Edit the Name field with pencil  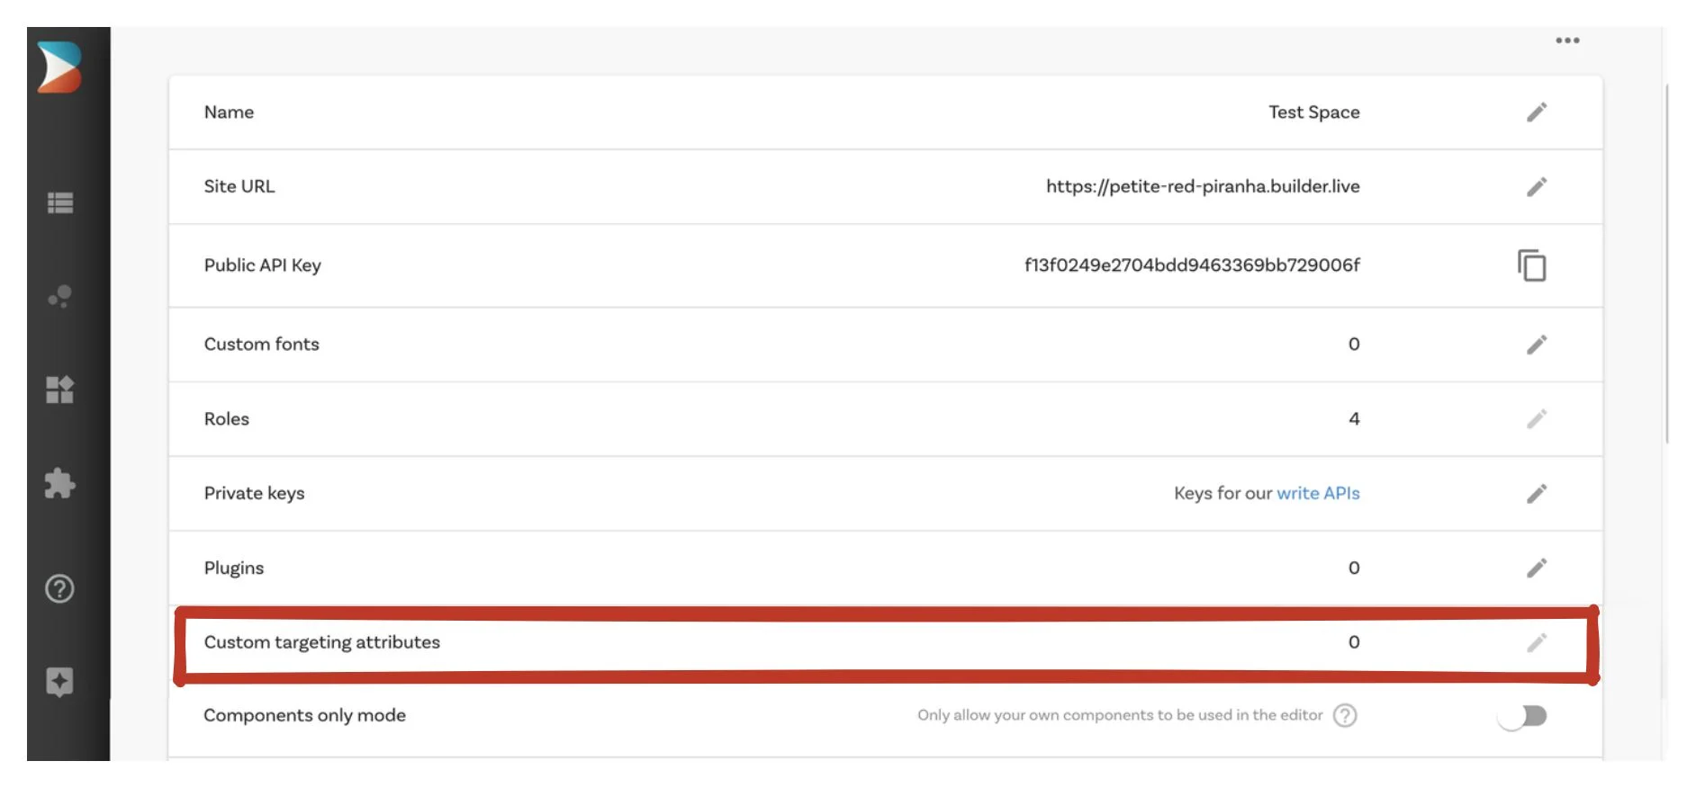click(1537, 112)
